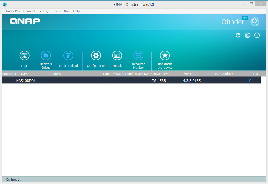Sort by the Status column header

pos(253,74)
